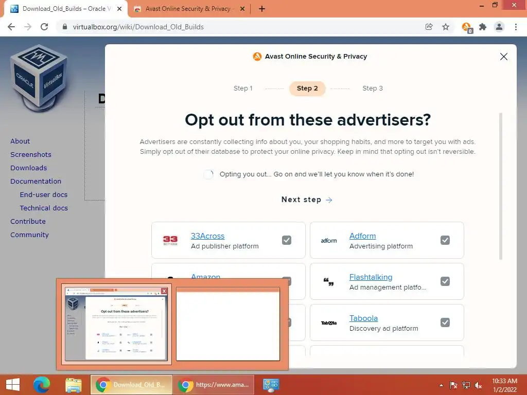
Task: Close the preview thumbnail with red X
Action: click(164, 291)
